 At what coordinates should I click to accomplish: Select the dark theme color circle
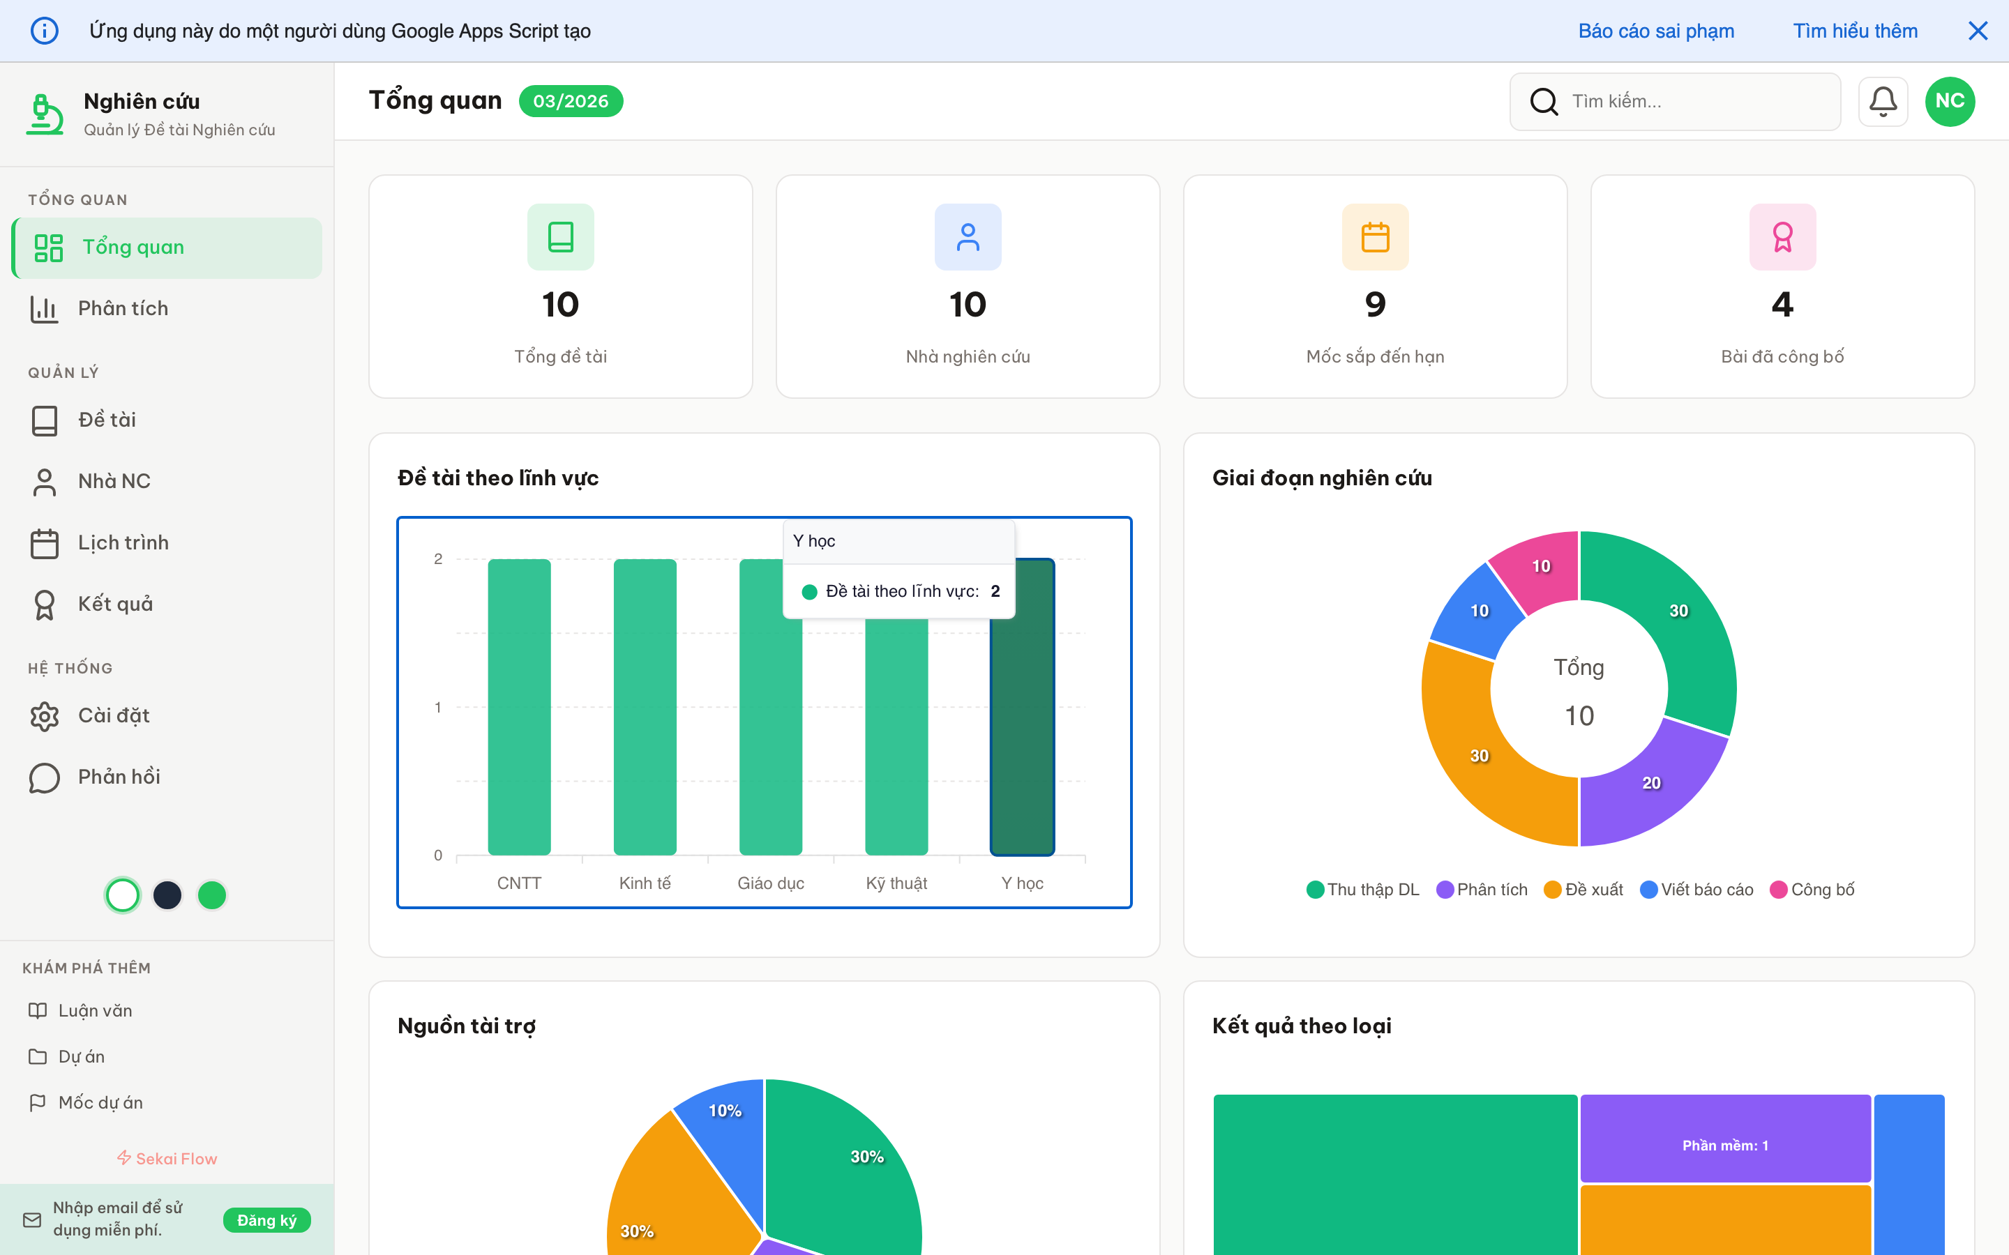pos(167,895)
